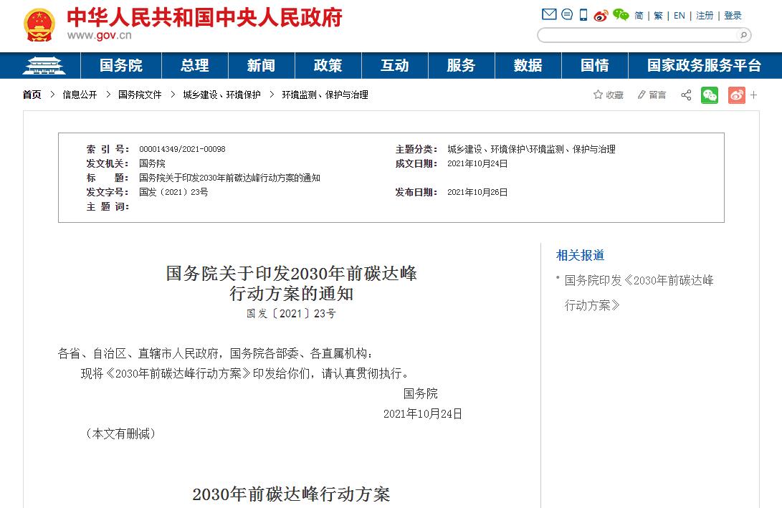Go to 信息公开 in breadcrumb

(80, 95)
